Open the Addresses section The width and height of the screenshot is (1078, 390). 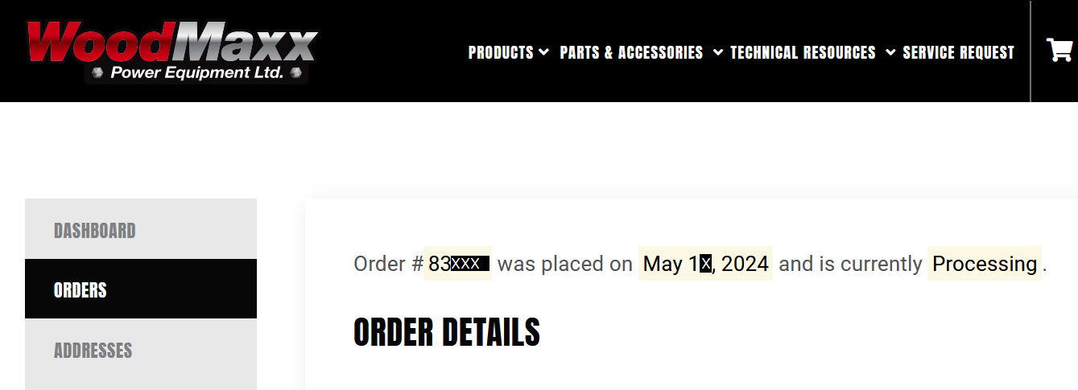pos(93,351)
